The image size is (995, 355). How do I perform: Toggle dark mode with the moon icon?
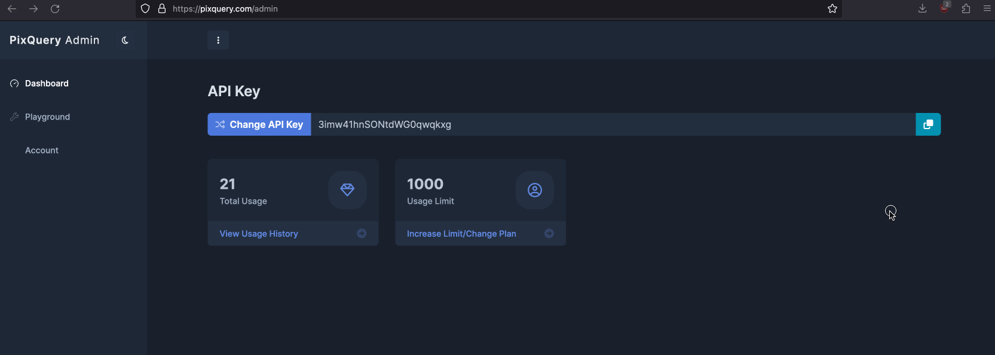pyautogui.click(x=125, y=40)
